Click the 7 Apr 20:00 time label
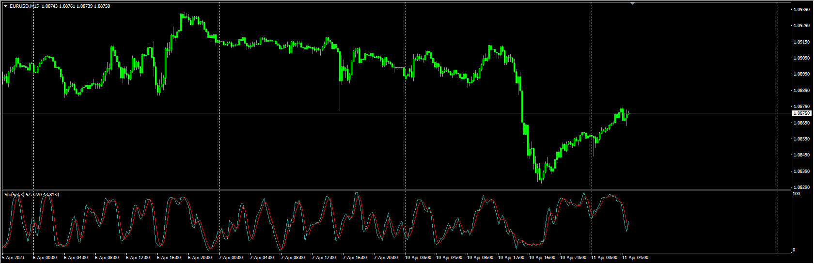This screenshot has width=814, height=264. tap(386, 258)
